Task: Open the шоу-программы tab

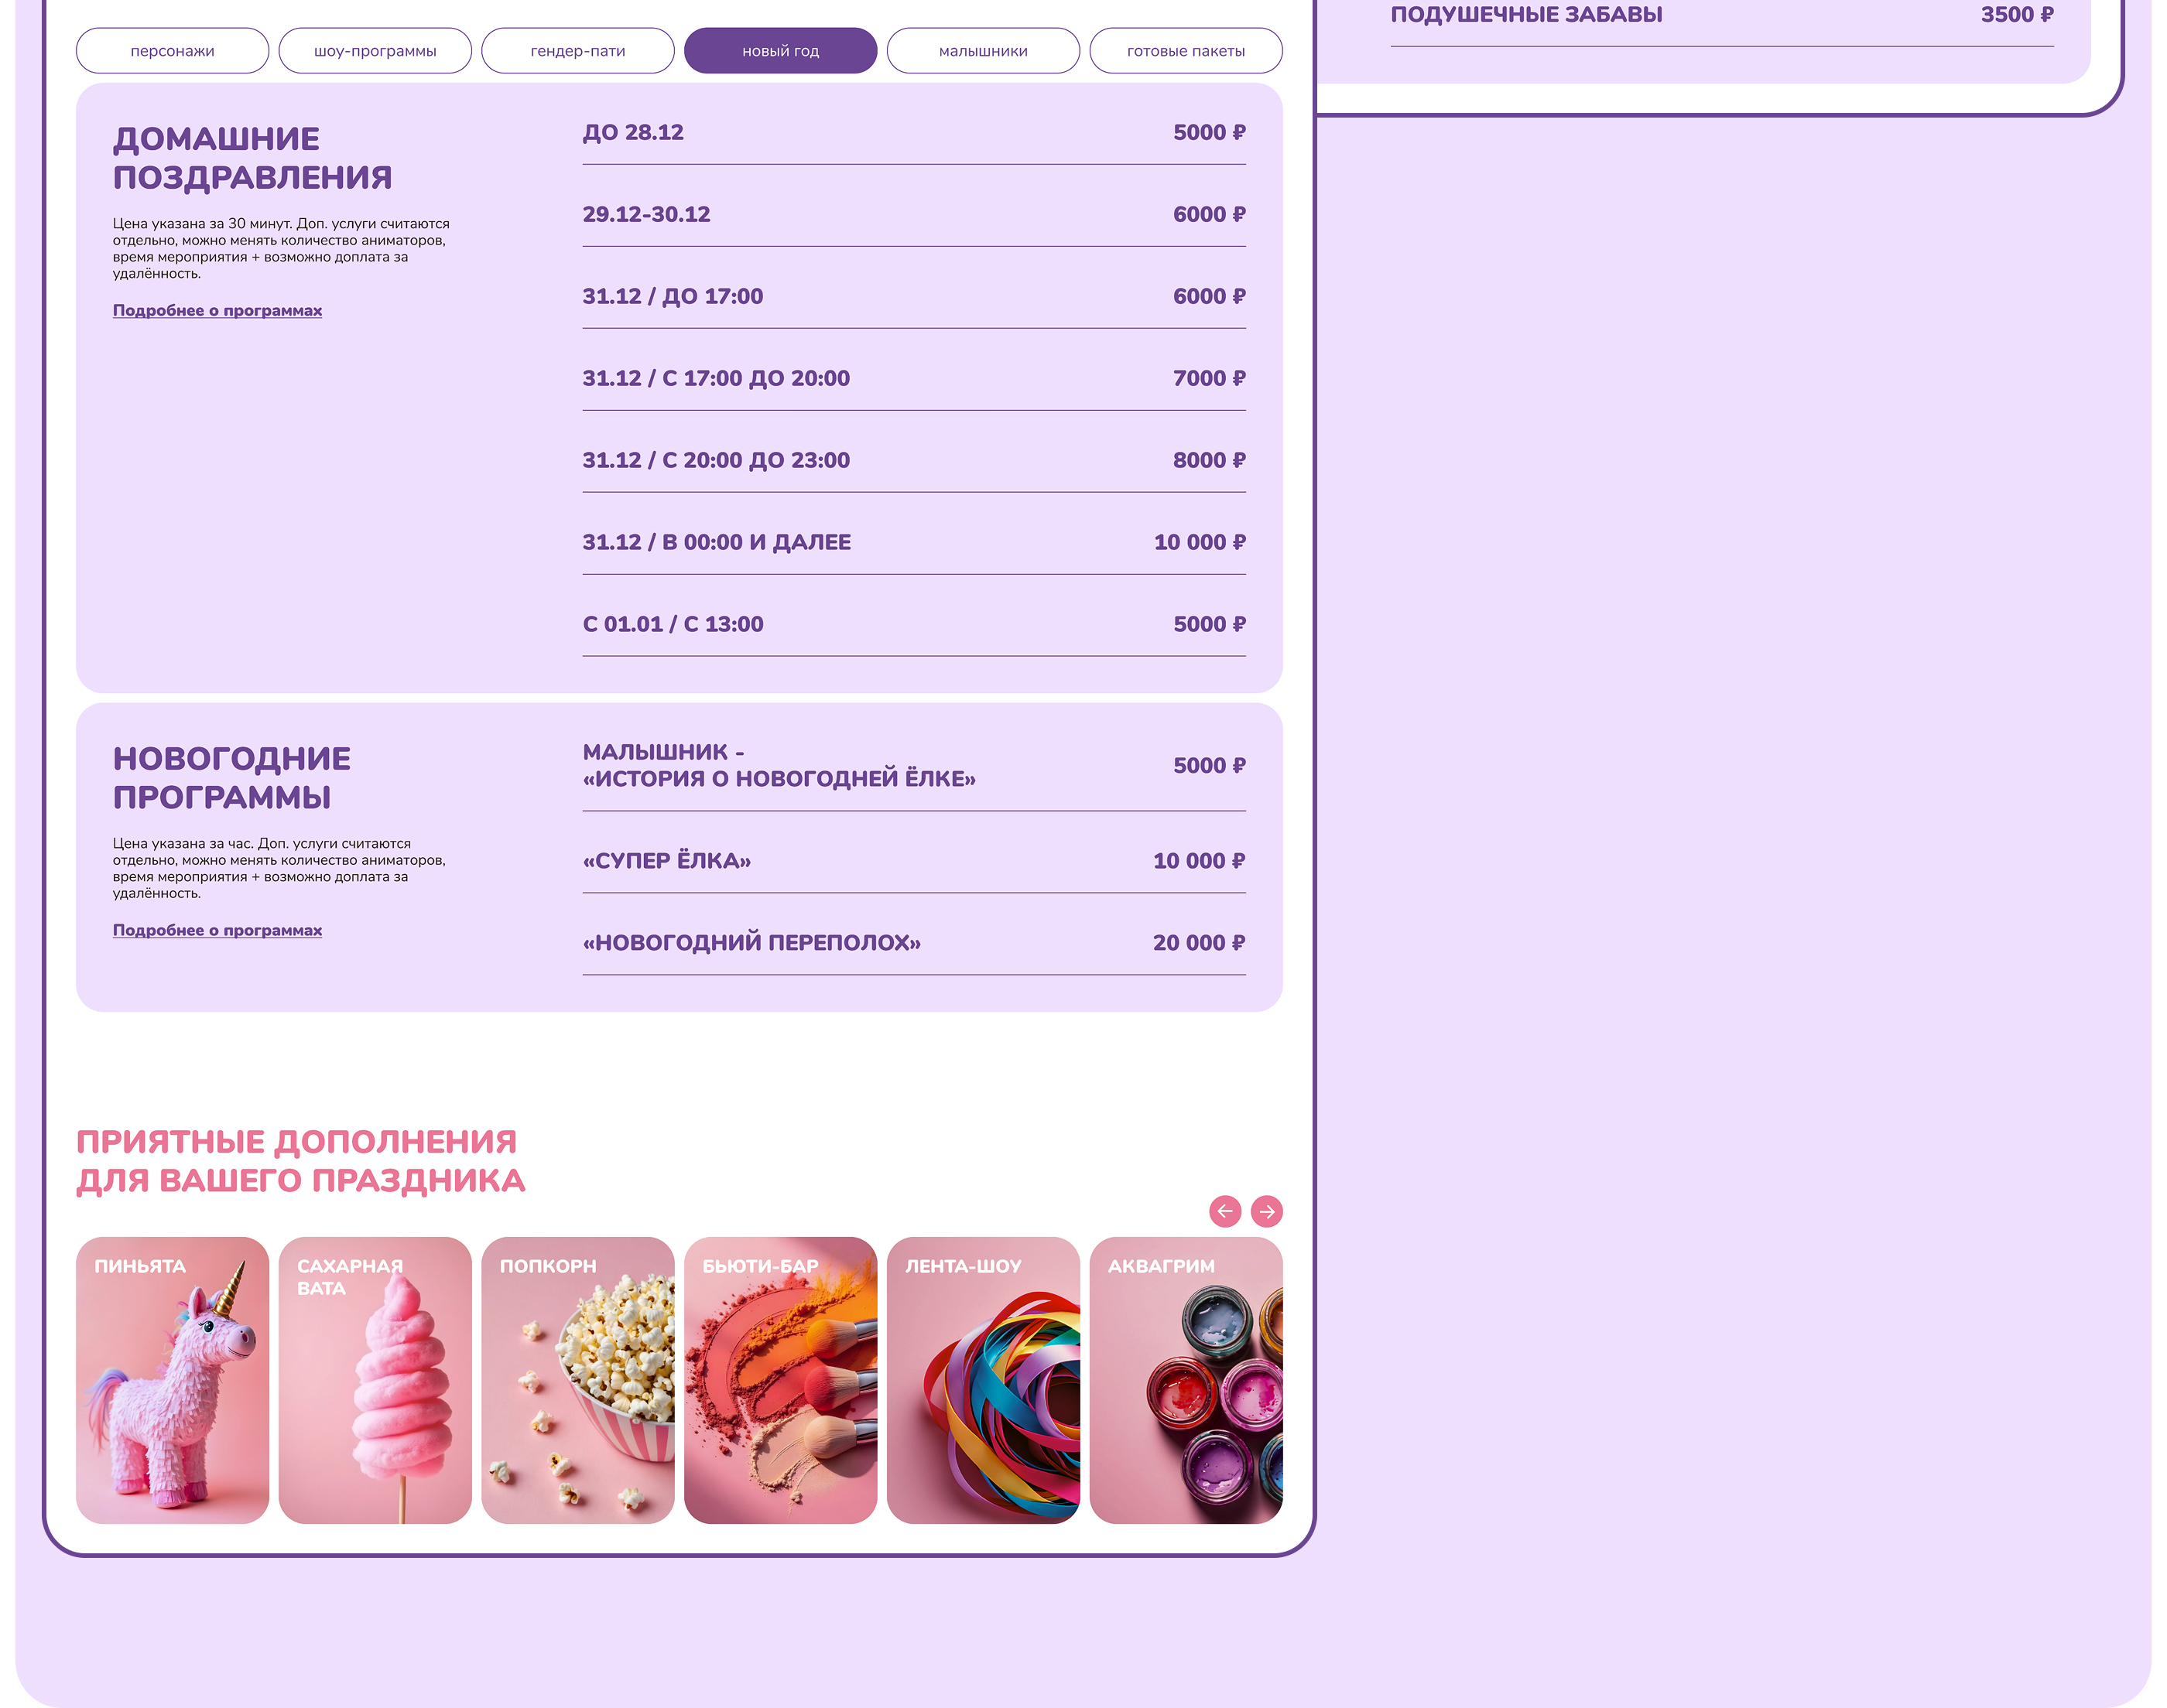Action: [375, 51]
